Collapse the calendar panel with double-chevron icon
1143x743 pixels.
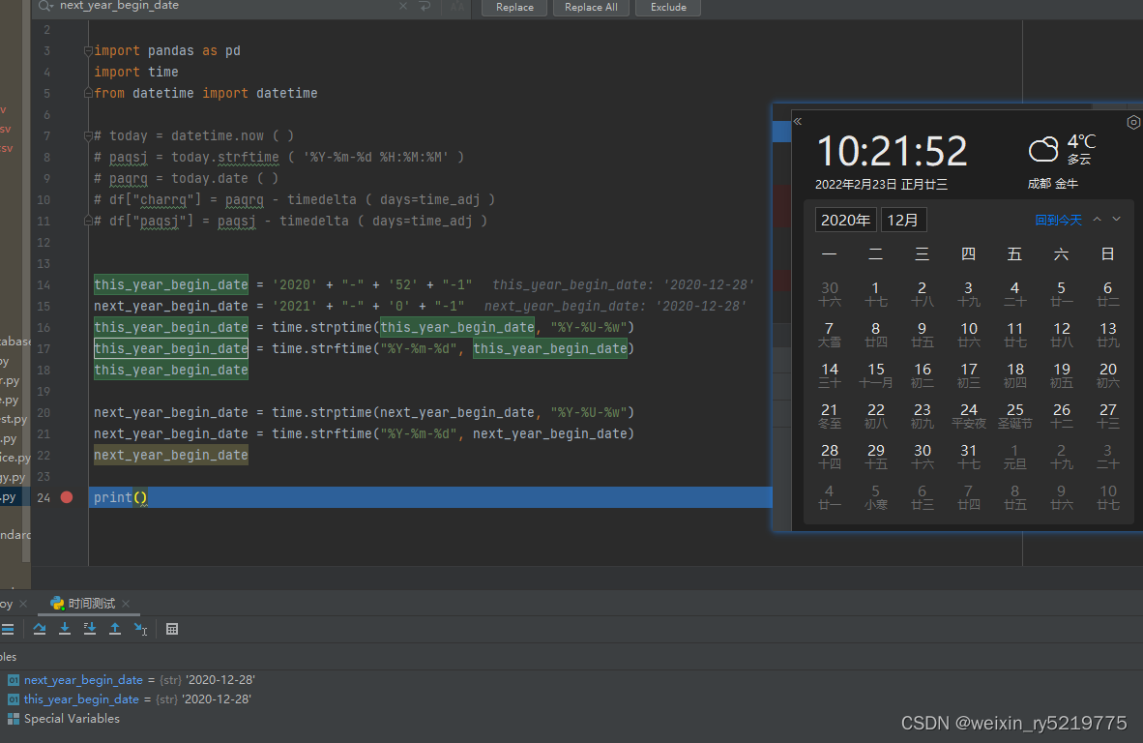coord(798,122)
